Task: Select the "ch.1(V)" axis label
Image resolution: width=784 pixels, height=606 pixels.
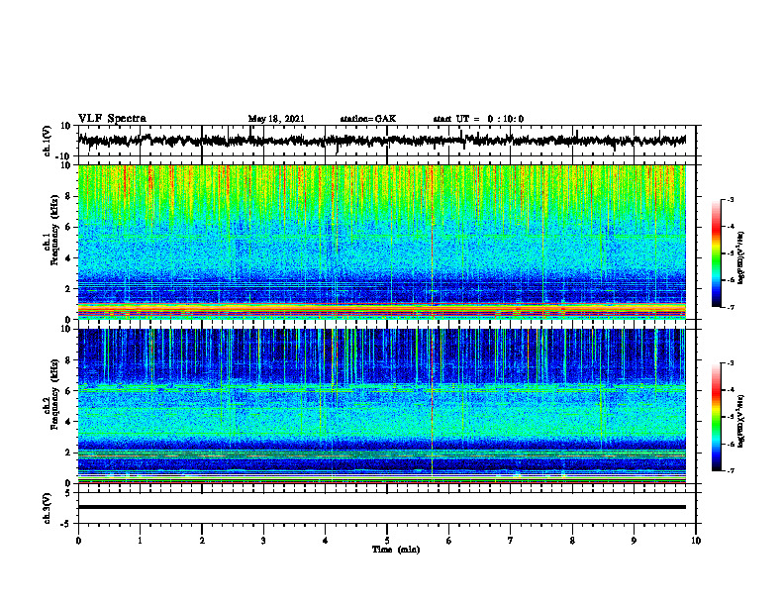Action: pos(48,141)
